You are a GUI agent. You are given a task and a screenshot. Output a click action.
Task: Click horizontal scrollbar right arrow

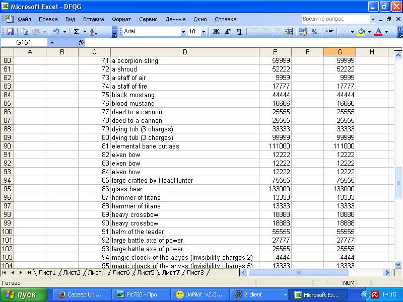click(386, 272)
